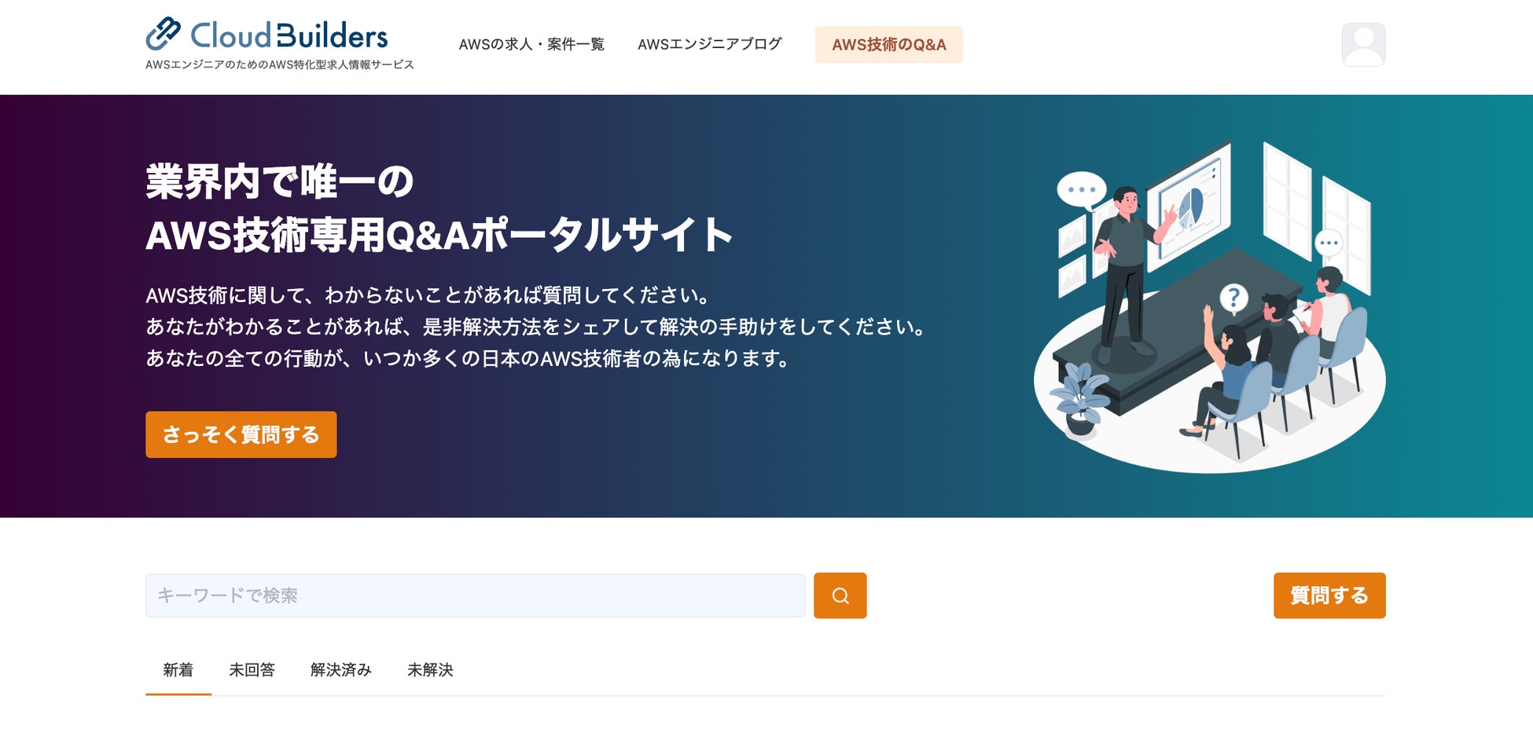1533x736 pixels.
Task: Click the tagline AWSエンジニアのためのAWS特化型求人情報サービス
Action: 280,64
